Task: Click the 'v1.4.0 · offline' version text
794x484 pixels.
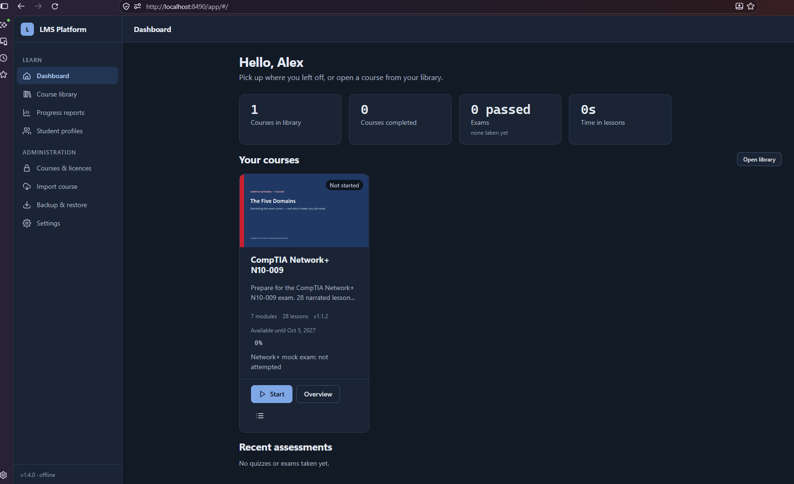Action: point(38,475)
